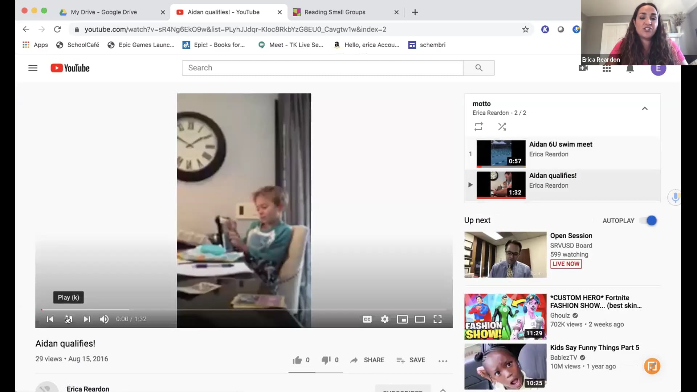Toggle closed captions

[x=367, y=319]
